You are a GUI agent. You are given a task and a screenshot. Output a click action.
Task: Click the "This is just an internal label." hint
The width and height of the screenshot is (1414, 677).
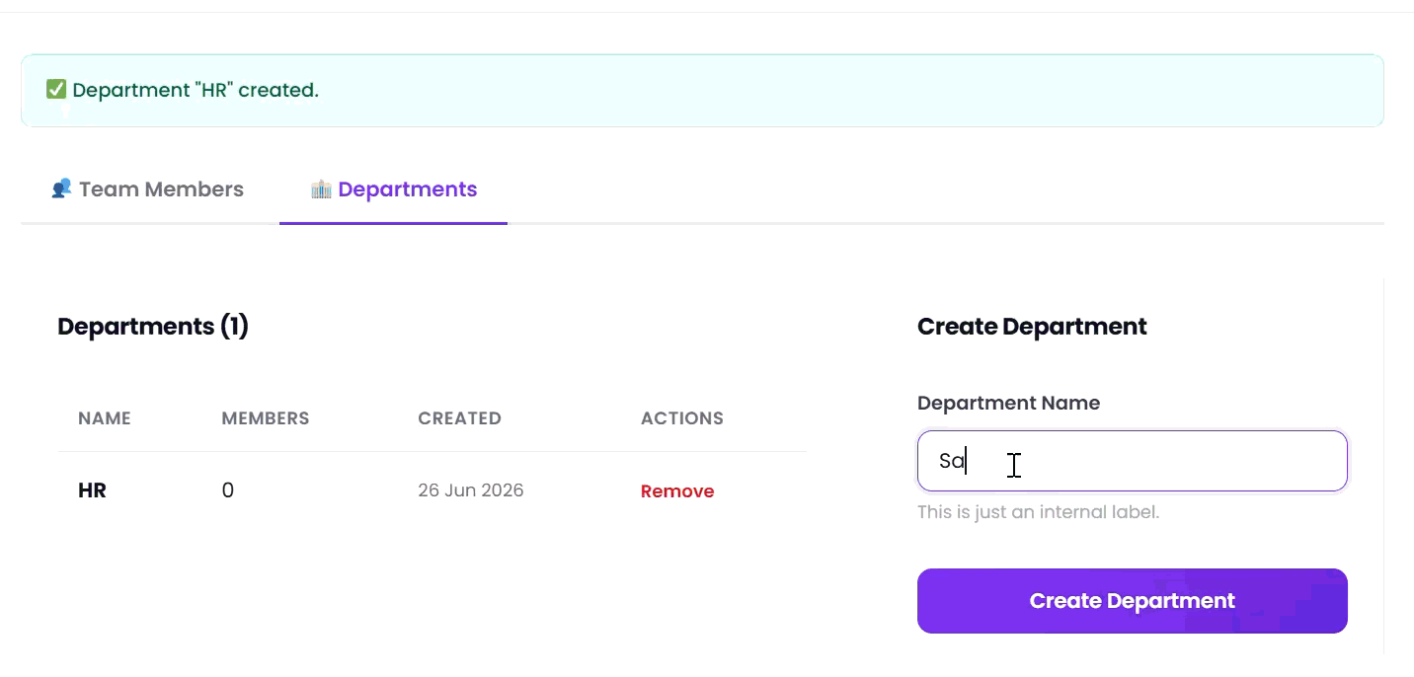(x=1038, y=512)
